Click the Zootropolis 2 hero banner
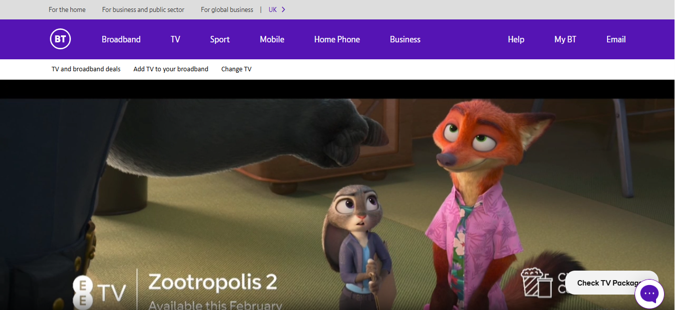Image resolution: width=675 pixels, height=310 pixels. click(x=337, y=199)
